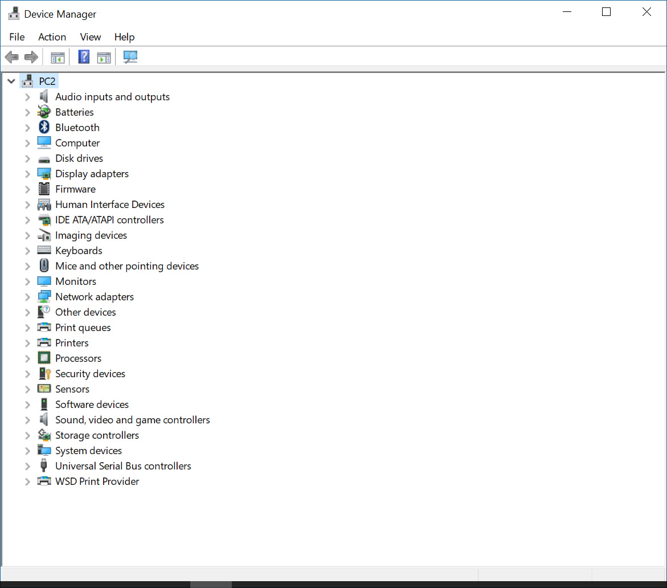Expand the Network adapters node
Screen dimensions: 667x588
[x=27, y=297]
